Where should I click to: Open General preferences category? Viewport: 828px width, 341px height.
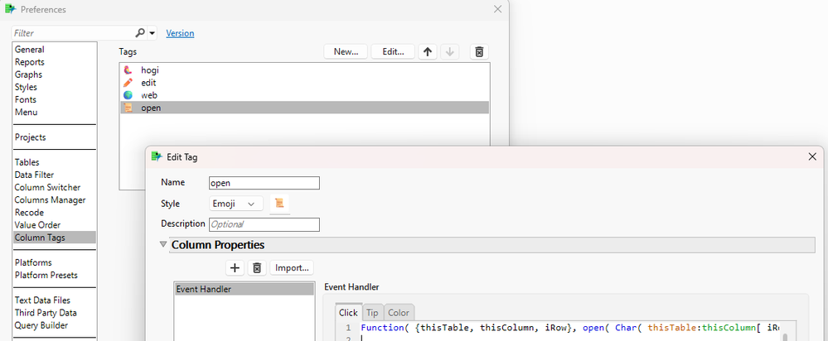pos(30,50)
